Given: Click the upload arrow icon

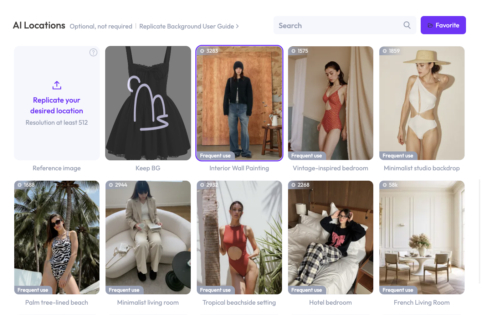Looking at the screenshot, I should [57, 85].
